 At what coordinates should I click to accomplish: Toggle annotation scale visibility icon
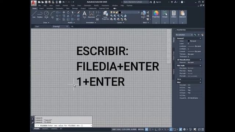point(180,129)
